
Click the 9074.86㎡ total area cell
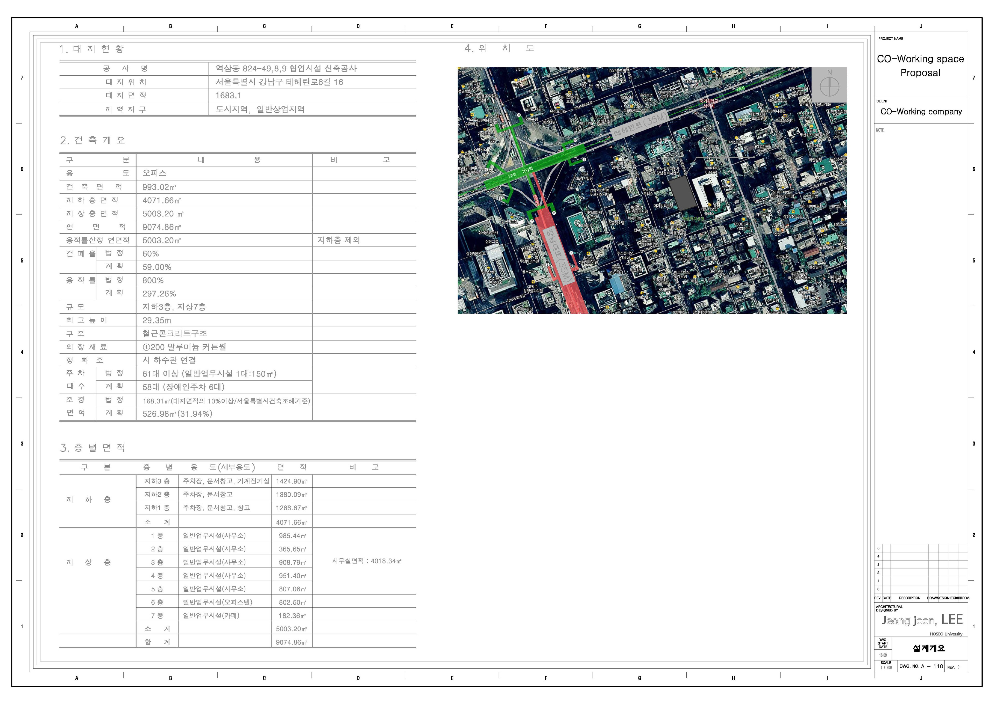click(291, 642)
